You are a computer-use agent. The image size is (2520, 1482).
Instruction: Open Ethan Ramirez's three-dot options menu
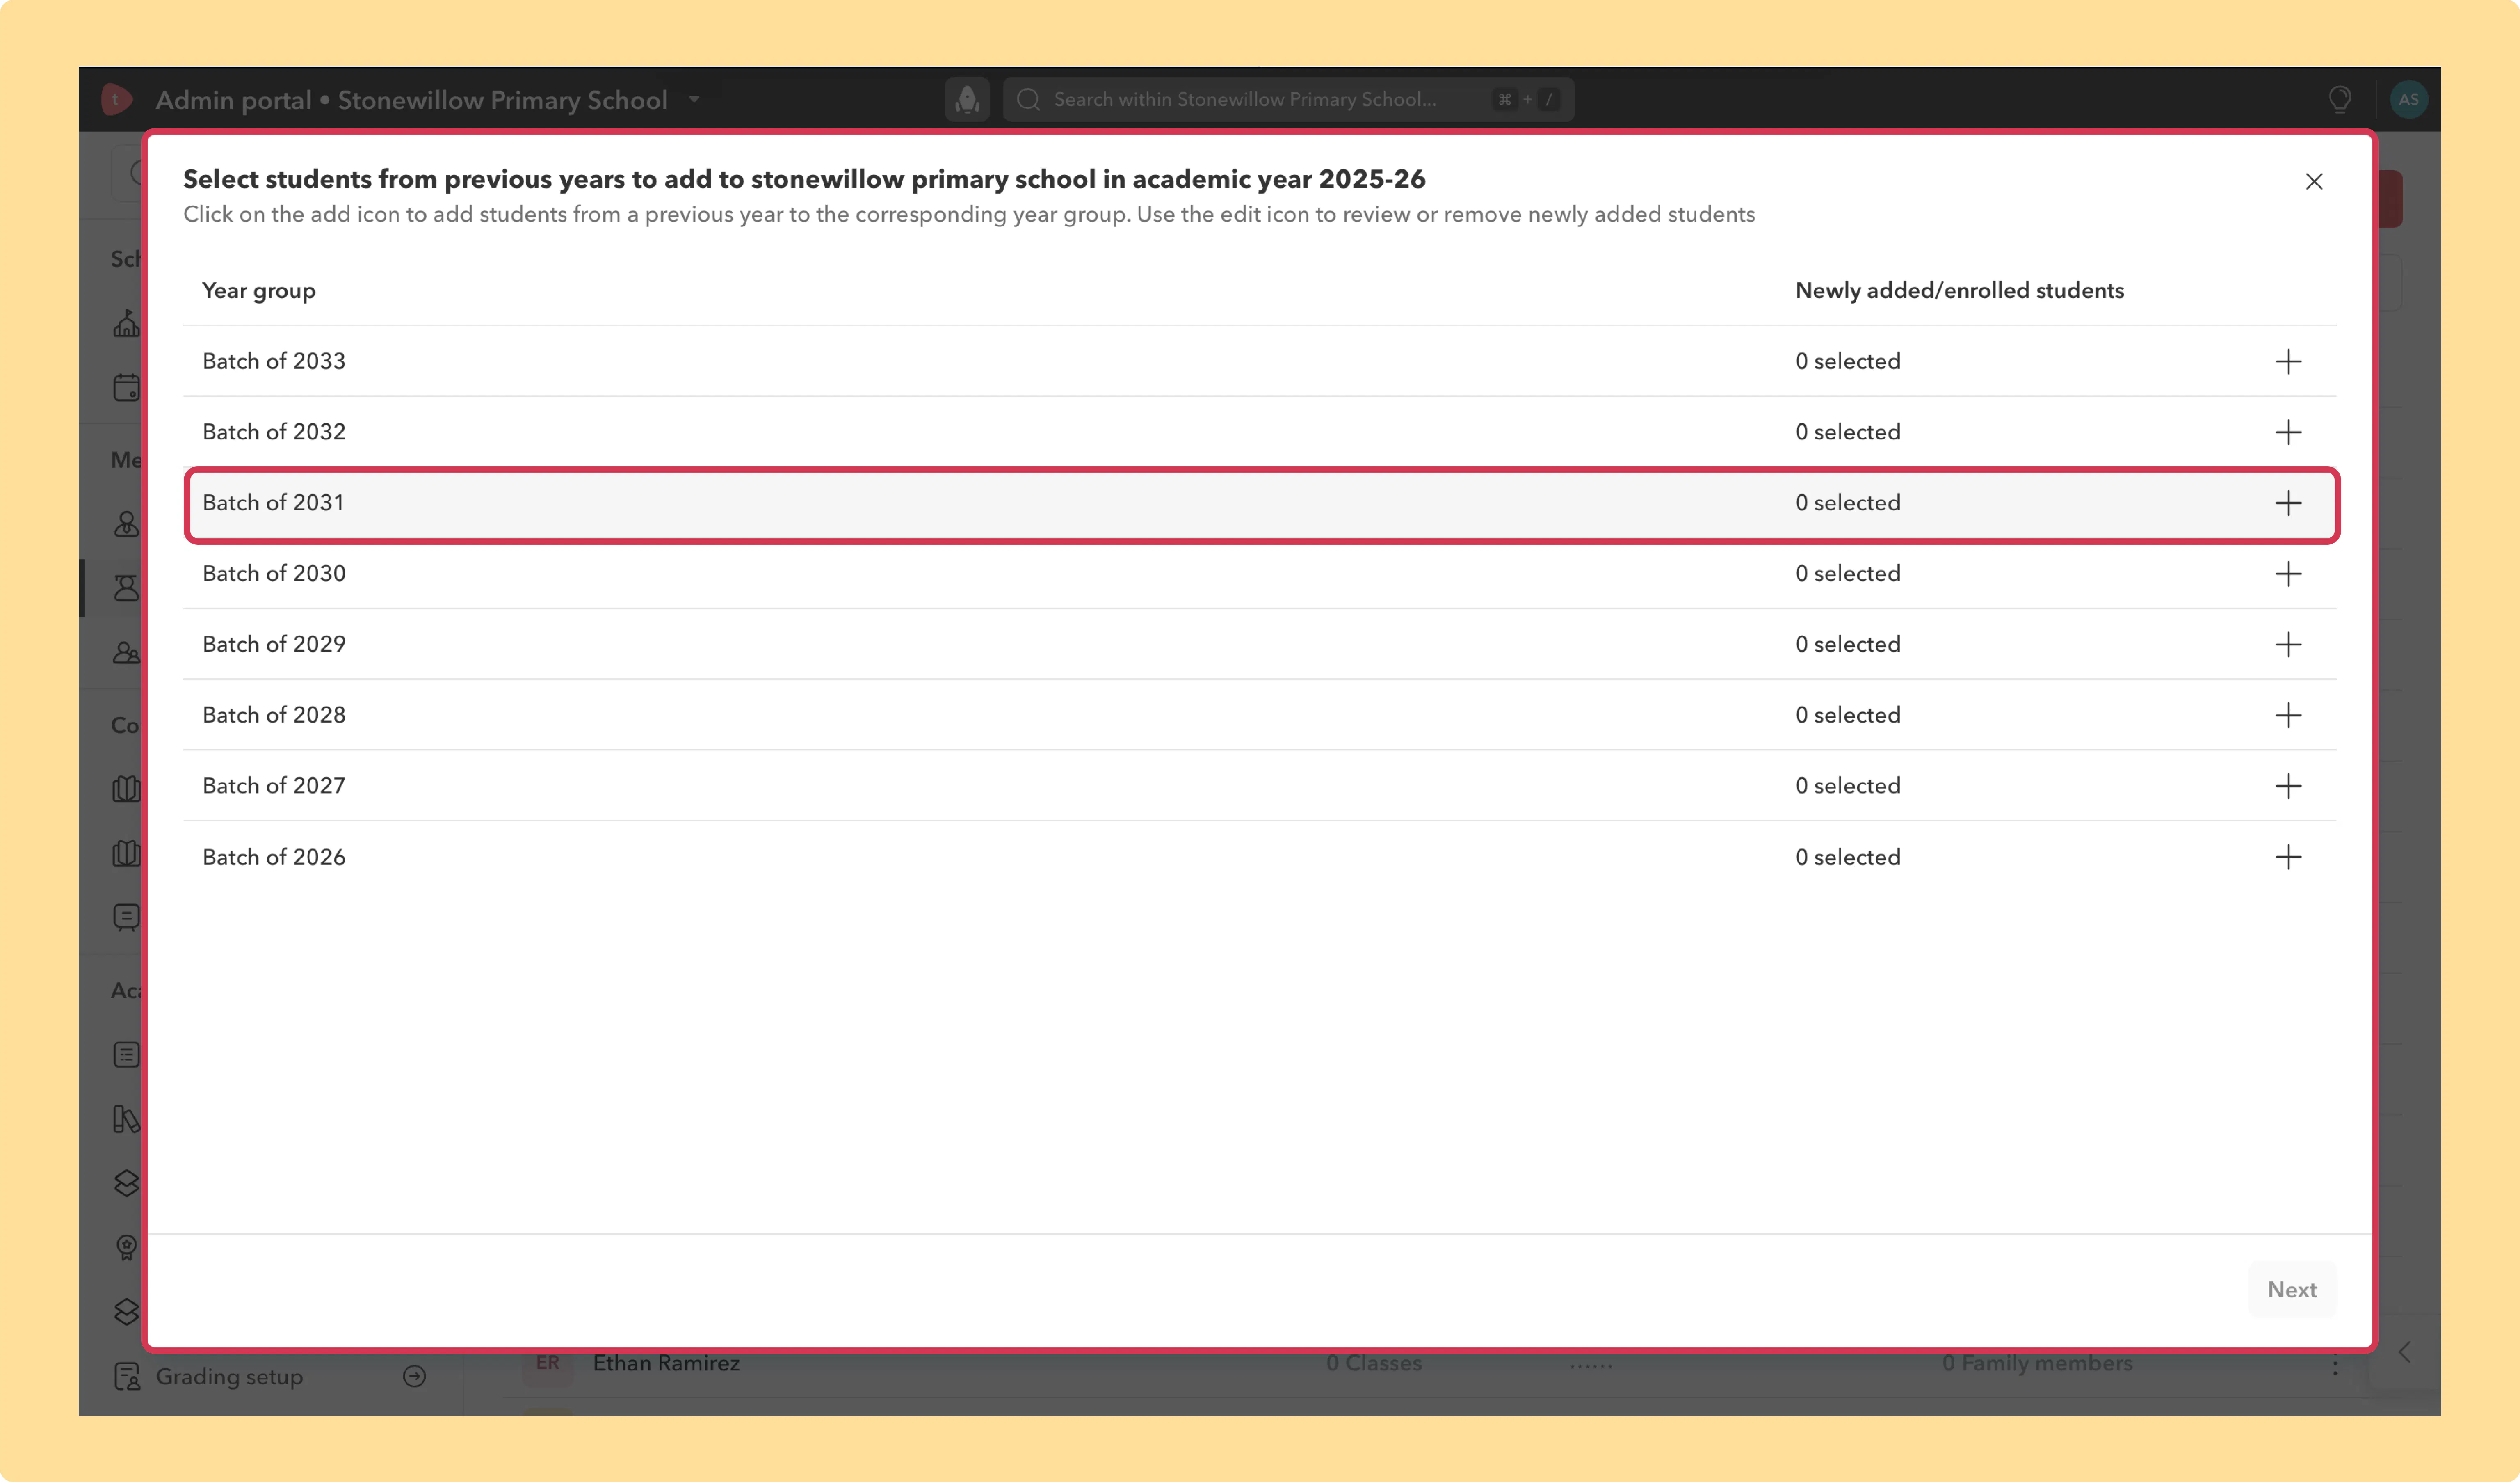(x=2335, y=1366)
